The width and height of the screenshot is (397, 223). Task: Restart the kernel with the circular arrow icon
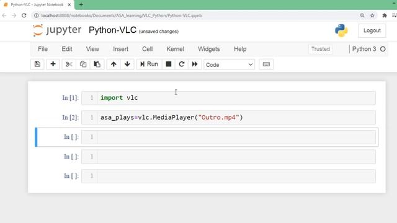pyautogui.click(x=182, y=64)
